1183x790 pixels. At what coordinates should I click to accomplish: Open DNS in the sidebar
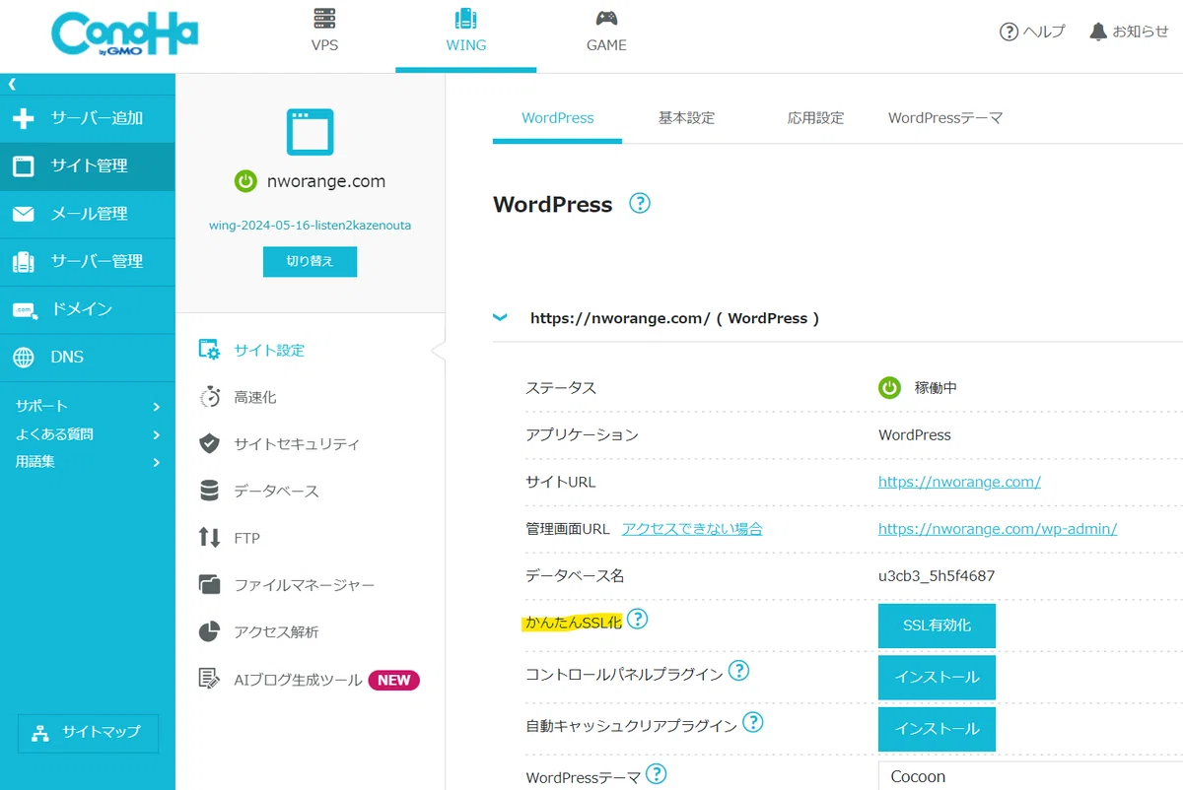(x=88, y=358)
